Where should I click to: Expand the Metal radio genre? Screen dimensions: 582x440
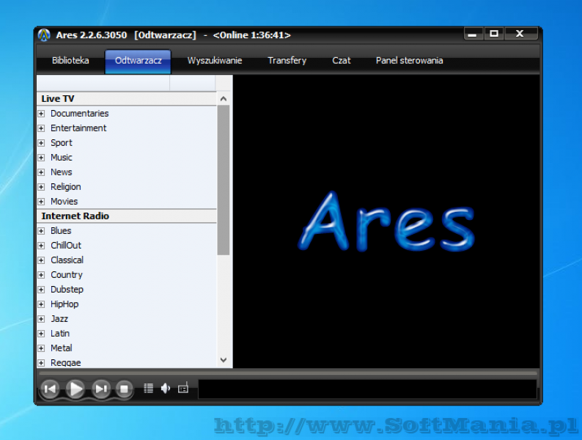click(x=41, y=348)
